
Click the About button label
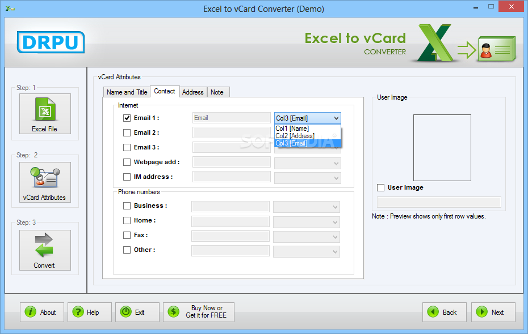coord(48,312)
